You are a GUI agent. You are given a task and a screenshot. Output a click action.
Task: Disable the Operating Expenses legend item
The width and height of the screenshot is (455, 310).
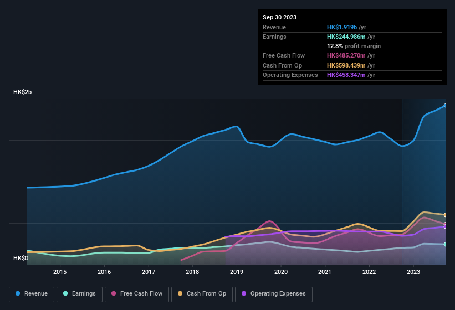[273, 293]
